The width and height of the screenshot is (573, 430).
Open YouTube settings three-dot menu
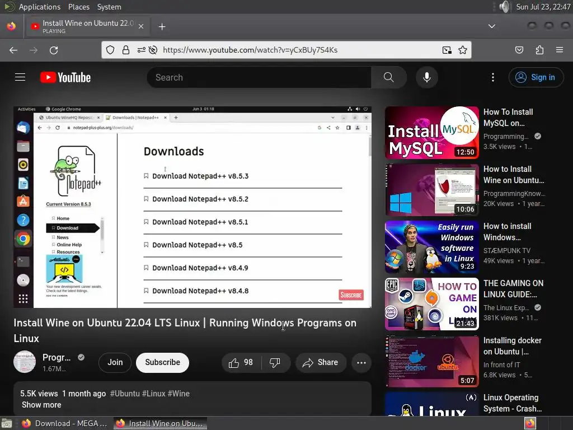[492, 77]
